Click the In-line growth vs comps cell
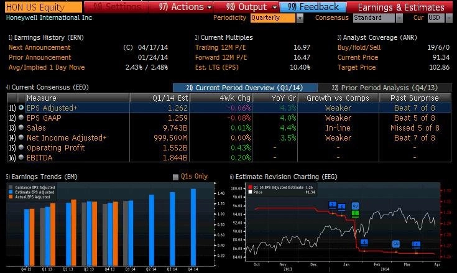Viewport: 457px width, 273px height. click(x=338, y=127)
